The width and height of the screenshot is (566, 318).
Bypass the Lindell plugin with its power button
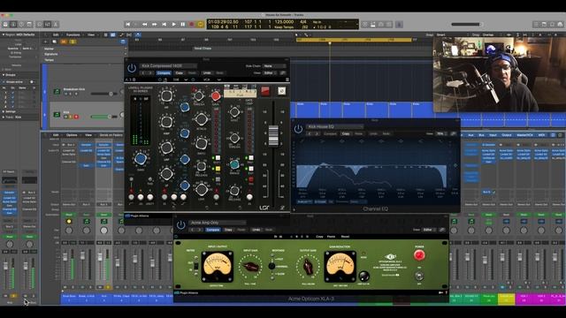(132, 68)
